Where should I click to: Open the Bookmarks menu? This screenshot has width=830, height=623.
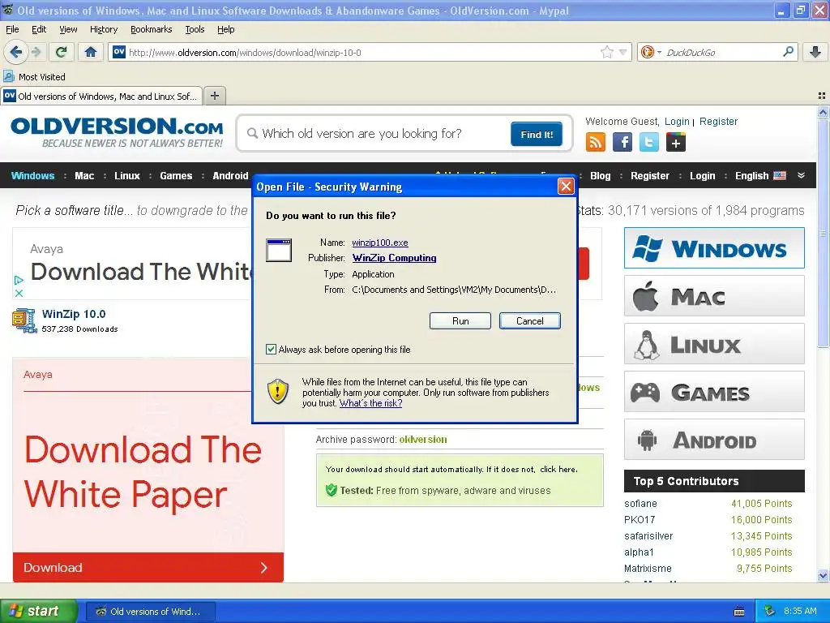151,29
